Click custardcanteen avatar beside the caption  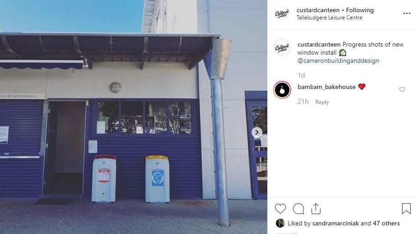tap(282, 47)
